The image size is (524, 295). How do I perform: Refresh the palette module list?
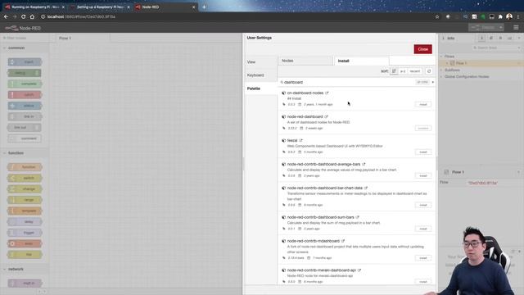coord(429,71)
